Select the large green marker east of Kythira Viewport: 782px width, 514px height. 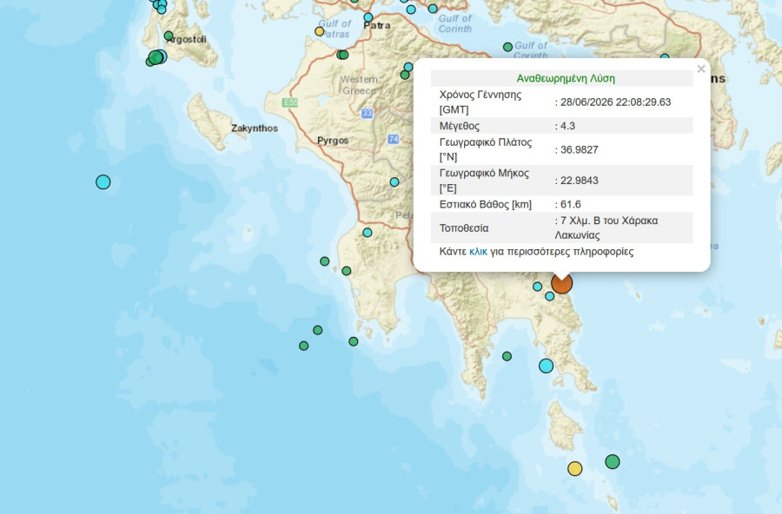[x=613, y=462]
